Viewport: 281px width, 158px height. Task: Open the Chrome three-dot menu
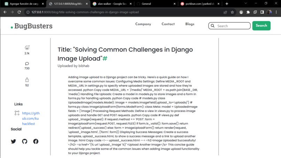[x=276, y=12]
